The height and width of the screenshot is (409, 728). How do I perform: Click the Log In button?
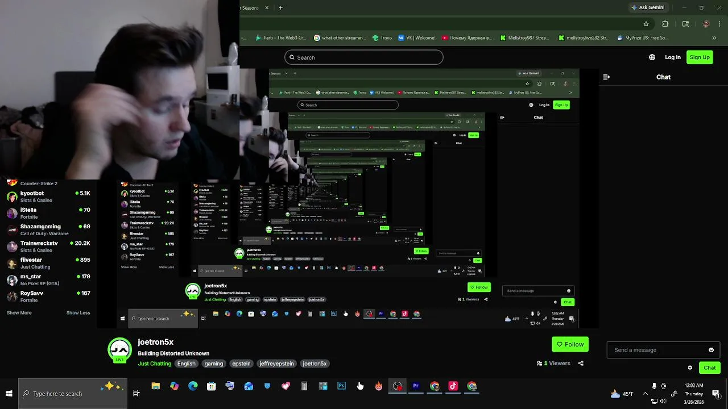[673, 57]
